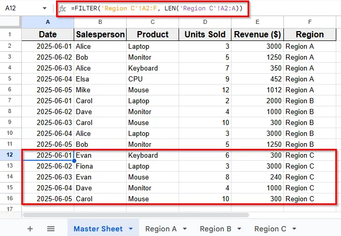341x236 pixels.
Task: Click the CPU cell
Action: point(153,79)
